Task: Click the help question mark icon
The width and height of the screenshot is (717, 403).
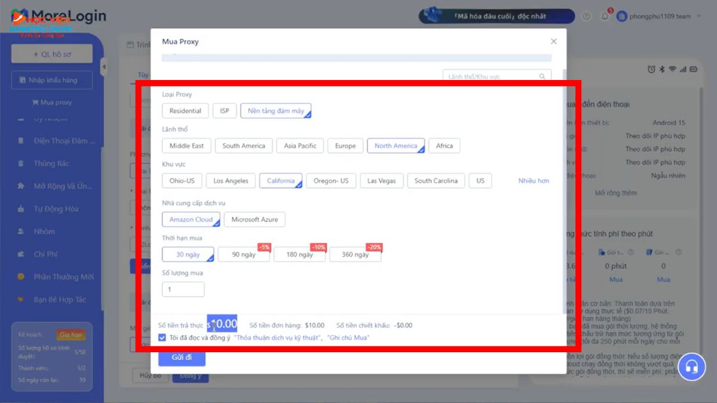Action: click(x=586, y=16)
